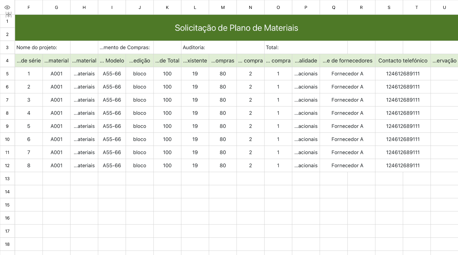
Task: Select row 4 header
Action: 7,61
